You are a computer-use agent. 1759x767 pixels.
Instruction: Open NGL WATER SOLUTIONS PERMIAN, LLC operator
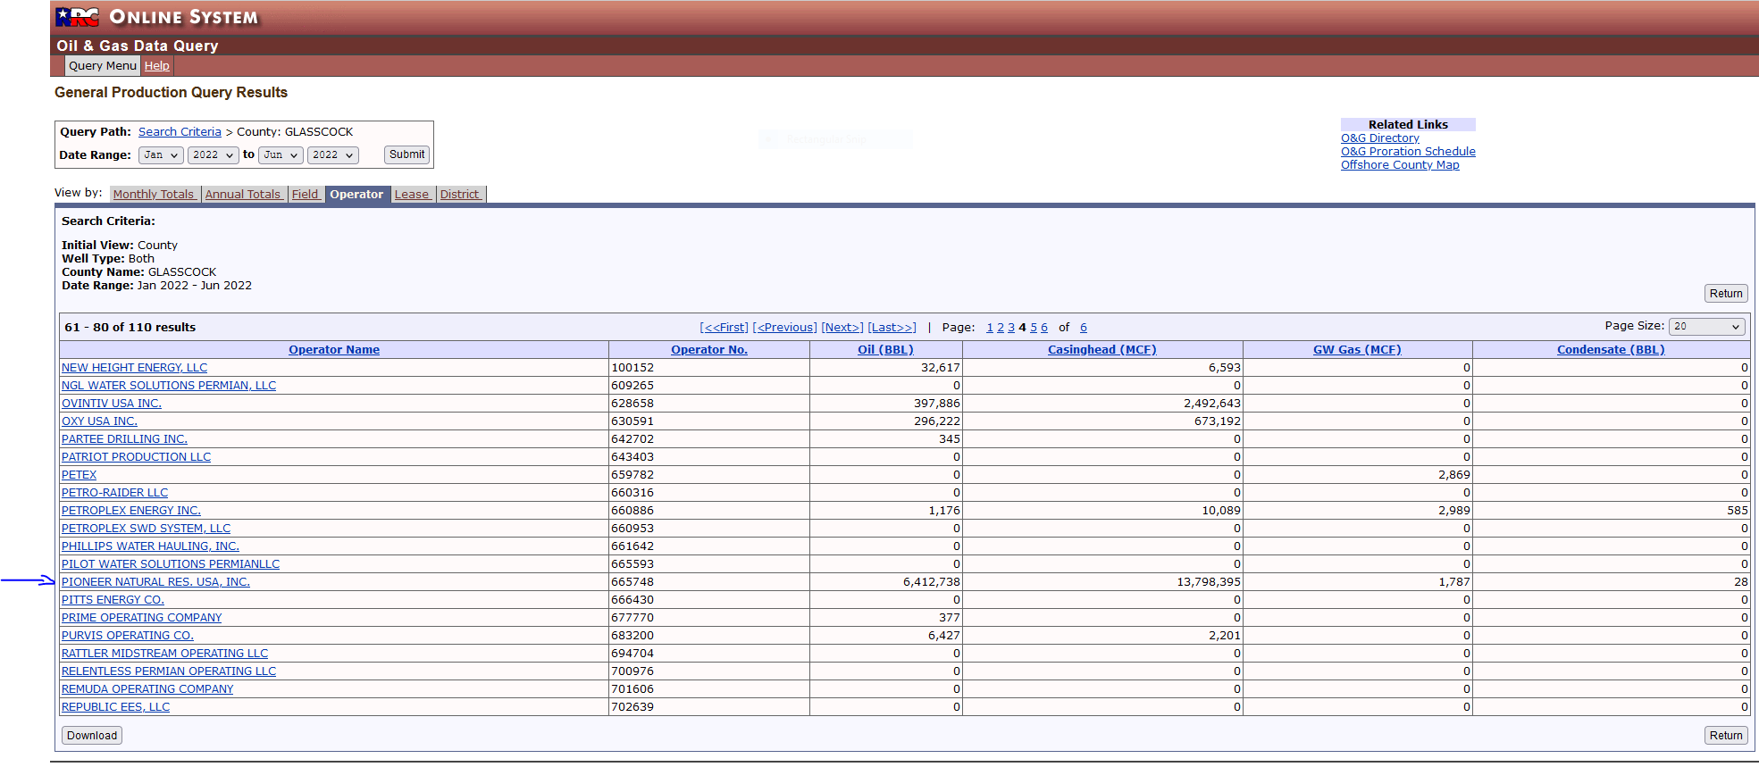click(169, 386)
